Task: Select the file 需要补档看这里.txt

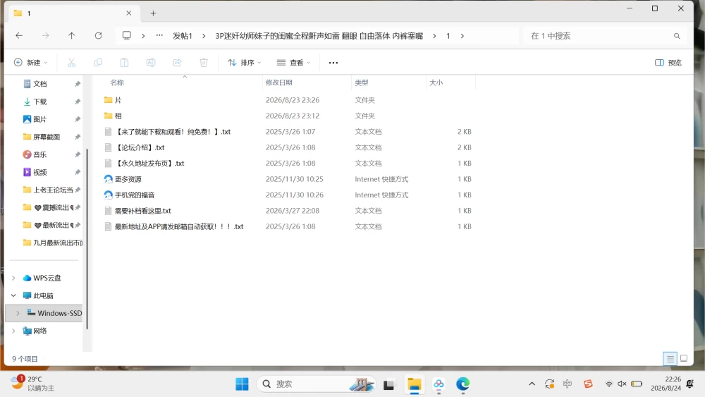Action: click(x=142, y=210)
